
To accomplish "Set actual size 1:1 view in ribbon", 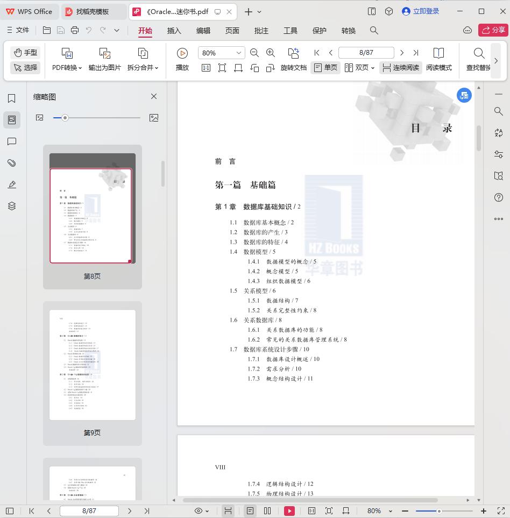I will pos(206,68).
